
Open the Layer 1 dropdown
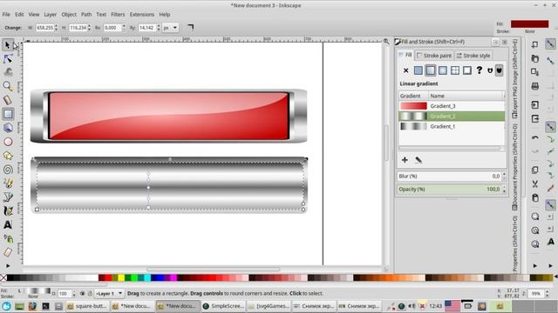point(109,294)
